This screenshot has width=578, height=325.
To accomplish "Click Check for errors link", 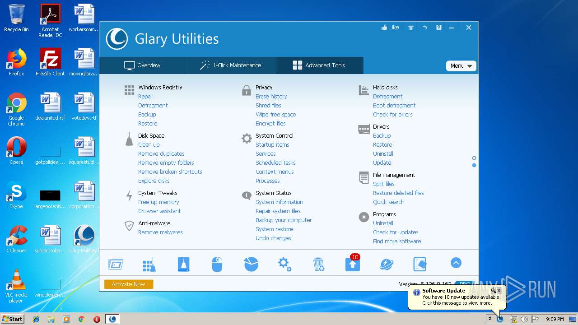I will (392, 115).
